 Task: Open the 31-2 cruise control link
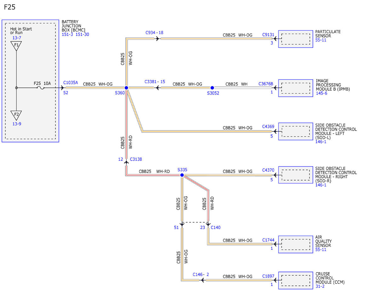click(x=320, y=286)
